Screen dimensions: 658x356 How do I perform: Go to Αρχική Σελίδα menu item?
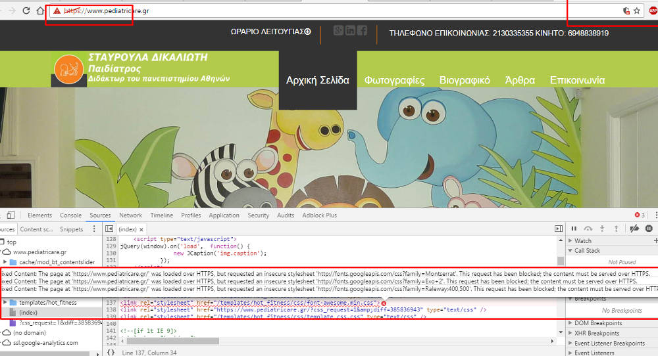point(318,80)
